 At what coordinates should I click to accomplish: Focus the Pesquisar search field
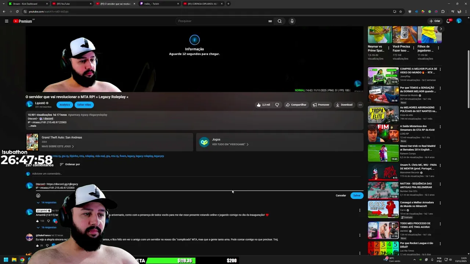click(x=222, y=21)
